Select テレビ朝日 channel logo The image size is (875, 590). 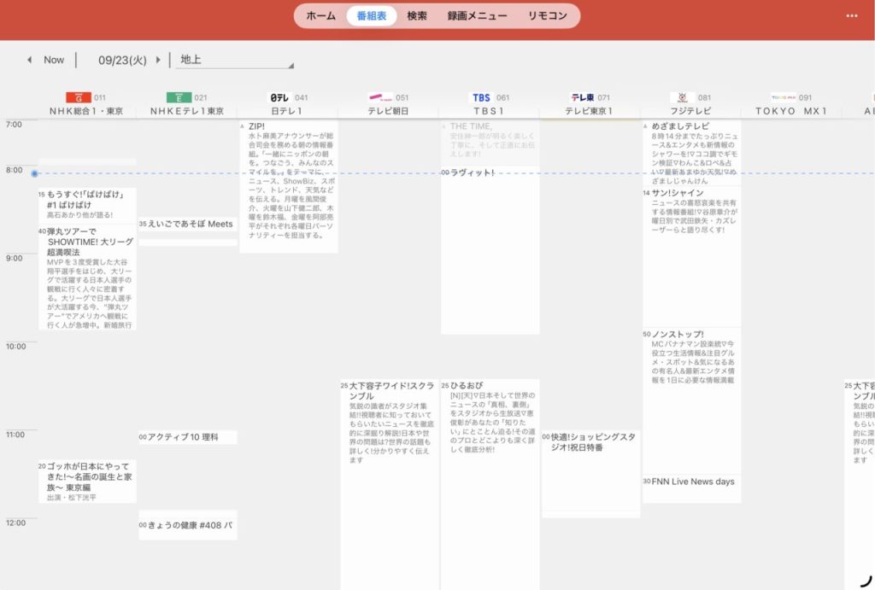pos(381,97)
